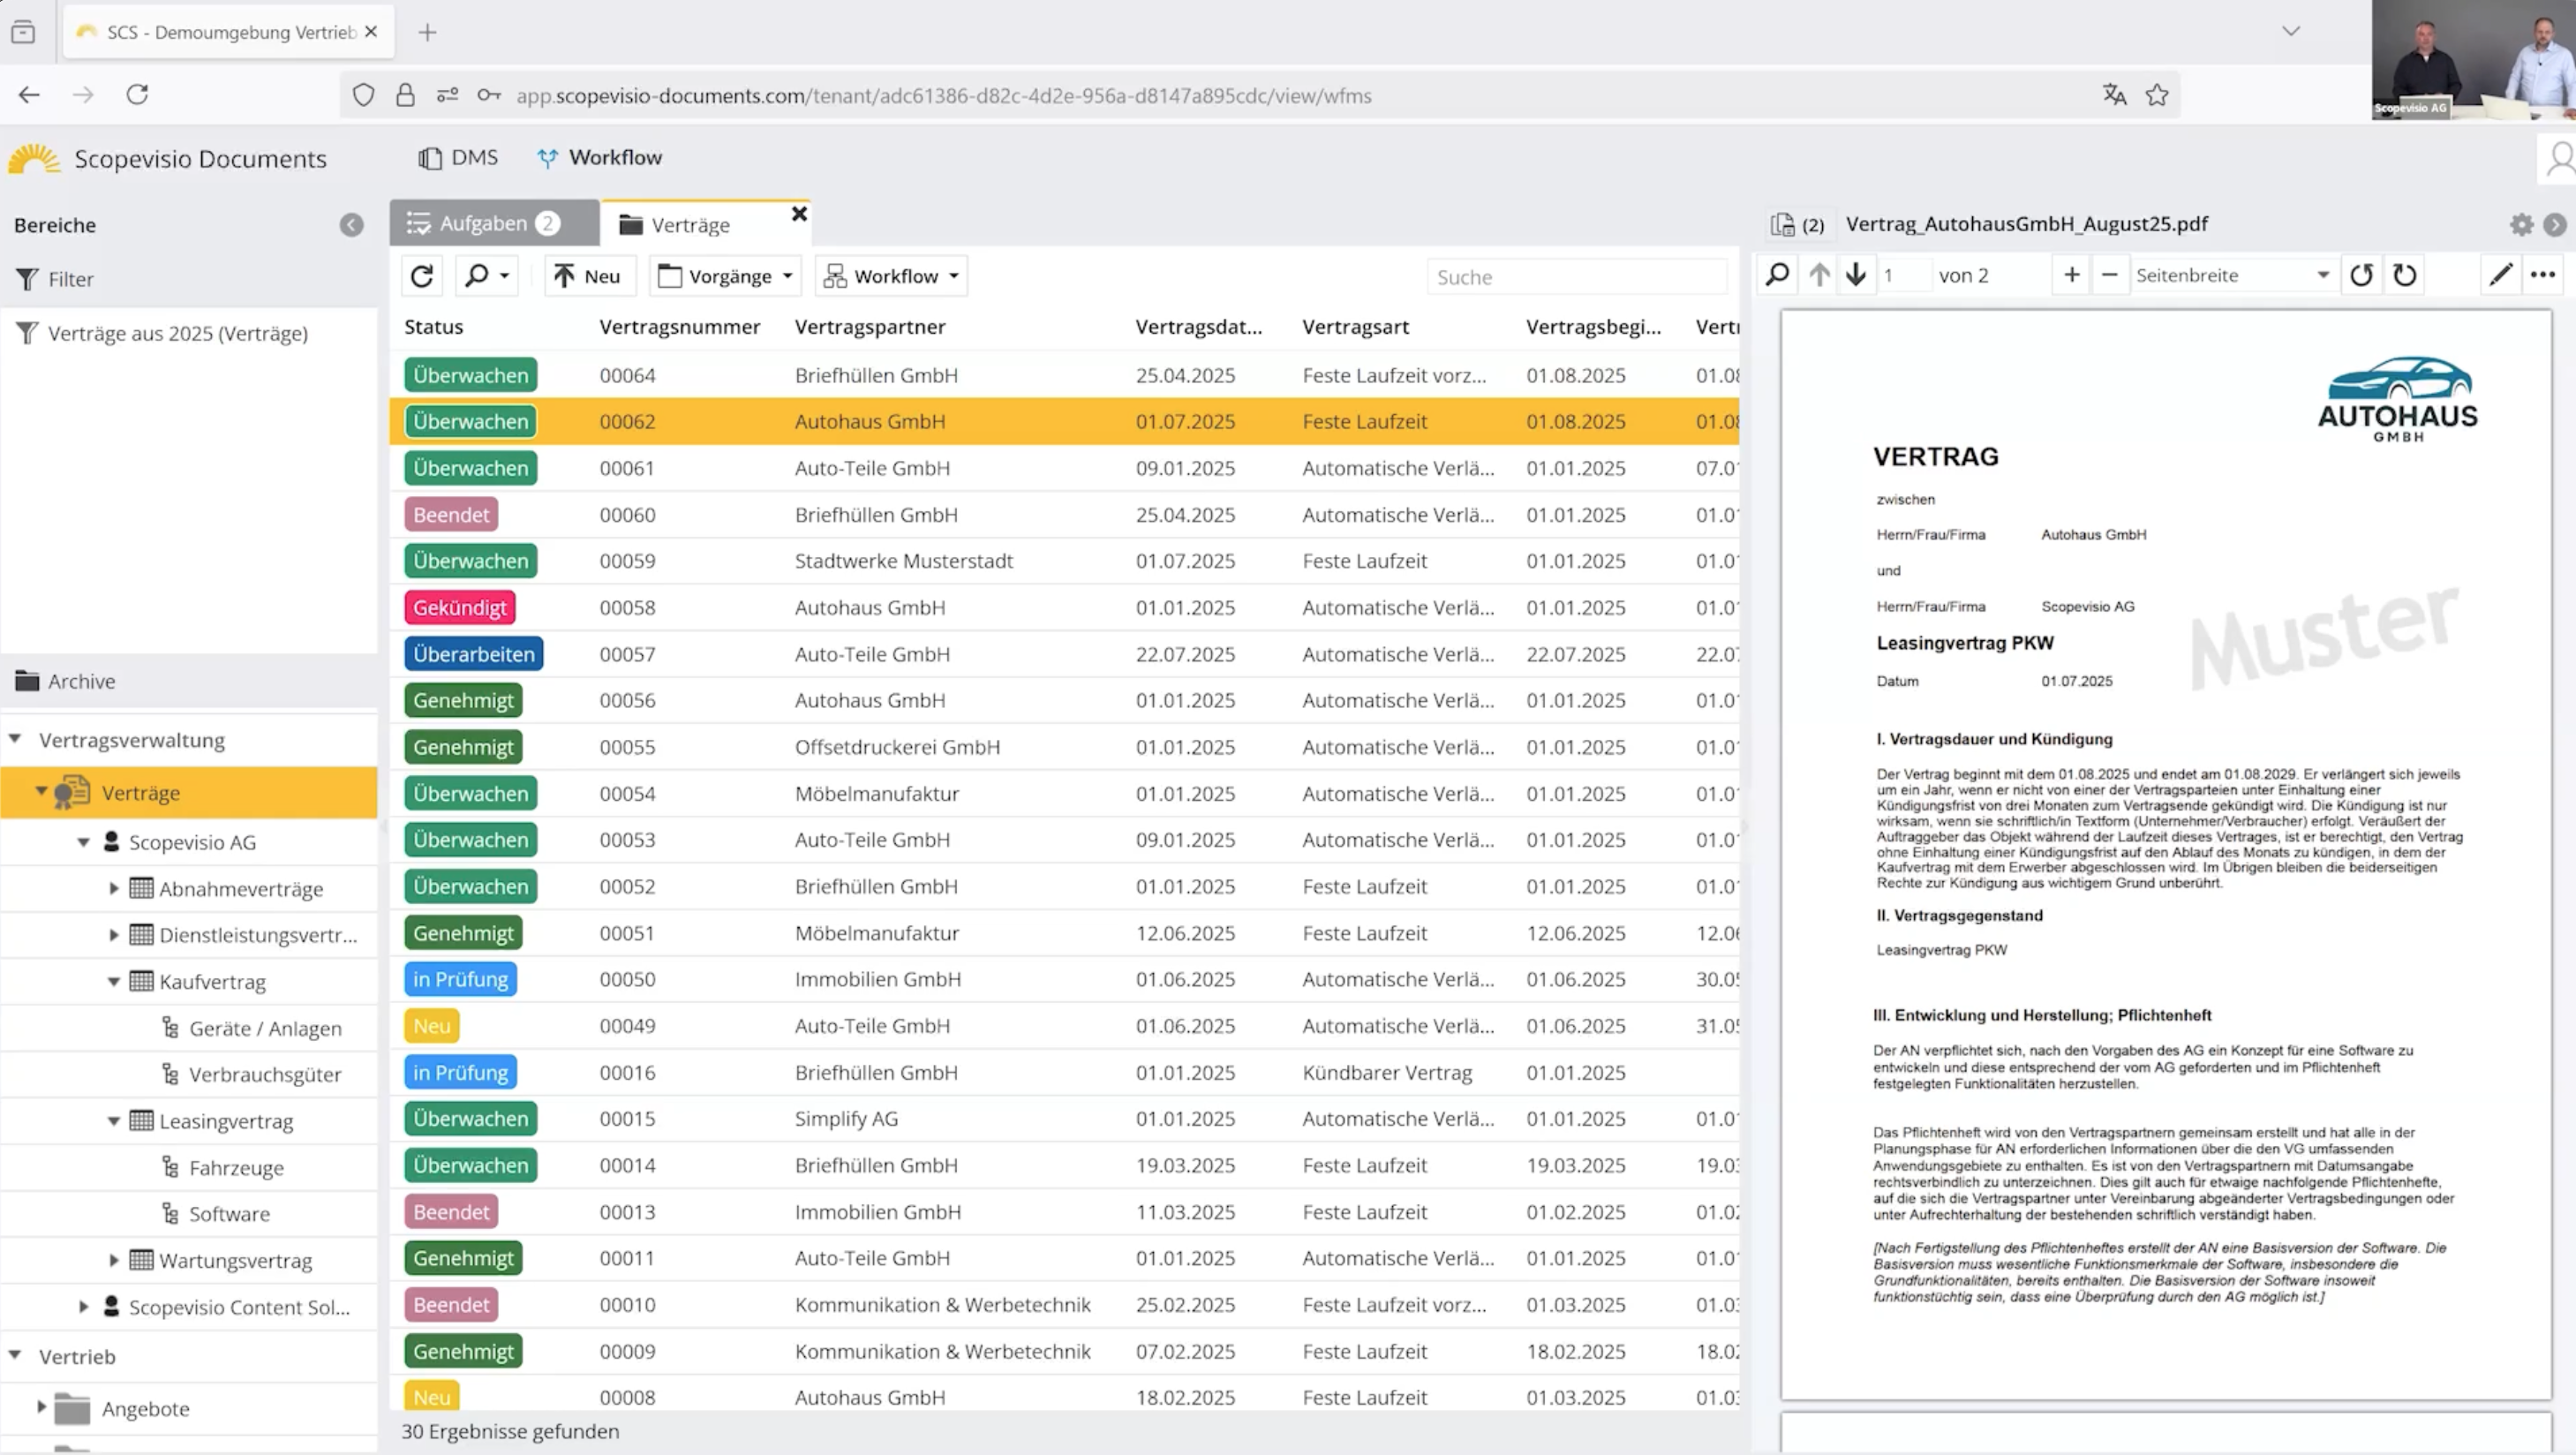The height and width of the screenshot is (1455, 2576).
Task: Open the Vorgänge dropdown
Action: pyautogui.click(x=726, y=276)
